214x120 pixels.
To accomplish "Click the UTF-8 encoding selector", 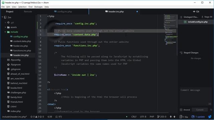I will [143, 117].
